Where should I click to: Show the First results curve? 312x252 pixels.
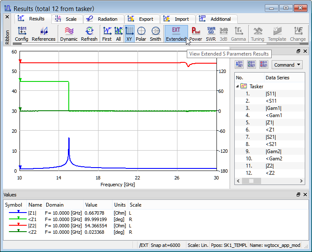(107, 34)
